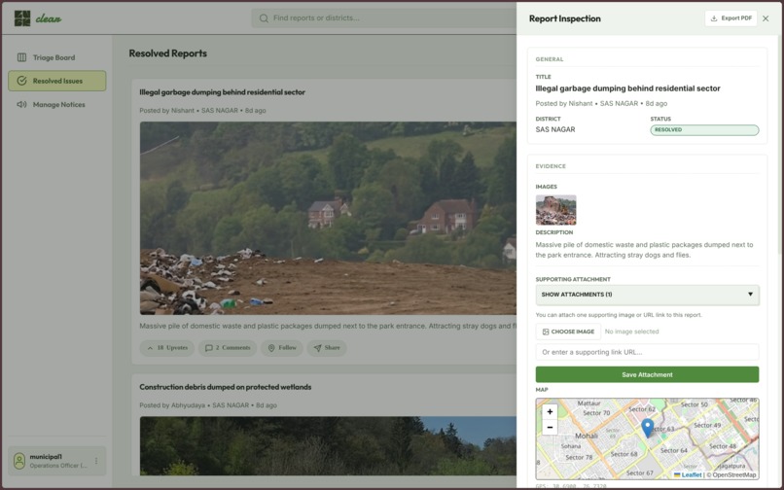Screen dimensions: 784x490
Task: Export the report as PDF
Action: click(731, 18)
